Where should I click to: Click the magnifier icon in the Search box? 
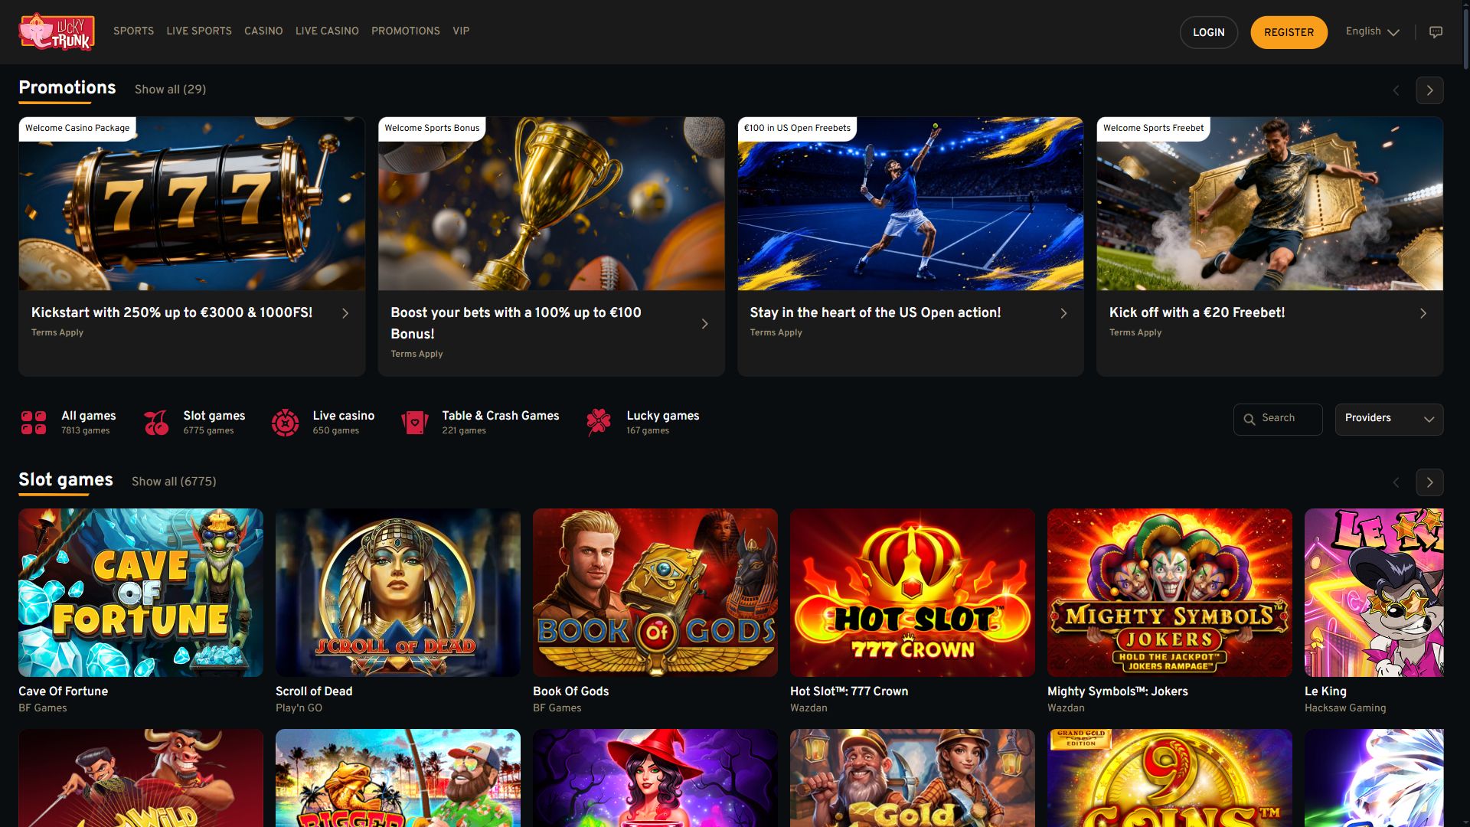point(1249,419)
